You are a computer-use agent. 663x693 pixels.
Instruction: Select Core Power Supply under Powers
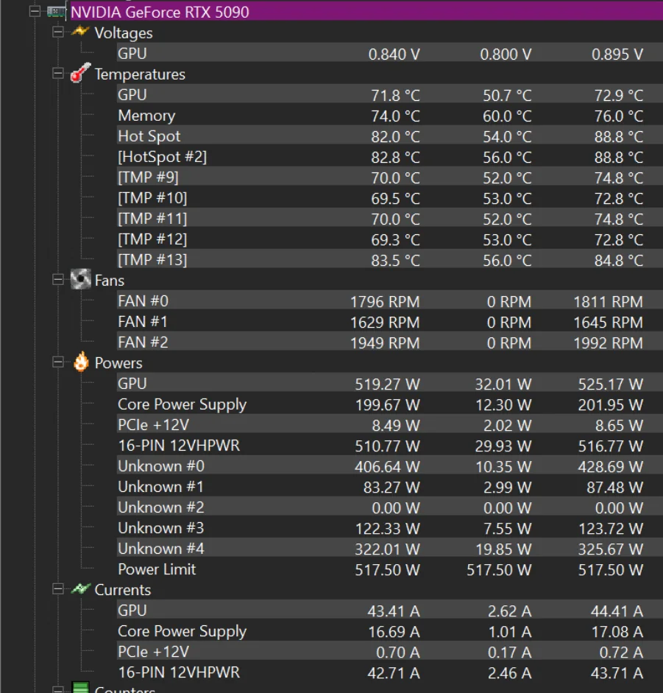click(389, 404)
